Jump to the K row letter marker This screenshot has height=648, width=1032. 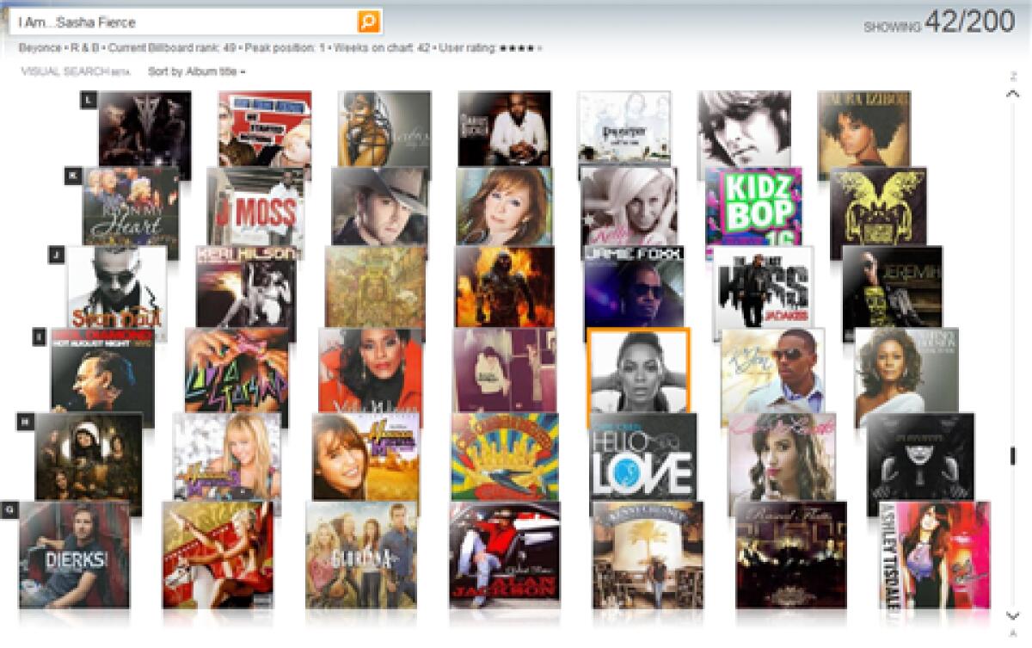(x=72, y=175)
